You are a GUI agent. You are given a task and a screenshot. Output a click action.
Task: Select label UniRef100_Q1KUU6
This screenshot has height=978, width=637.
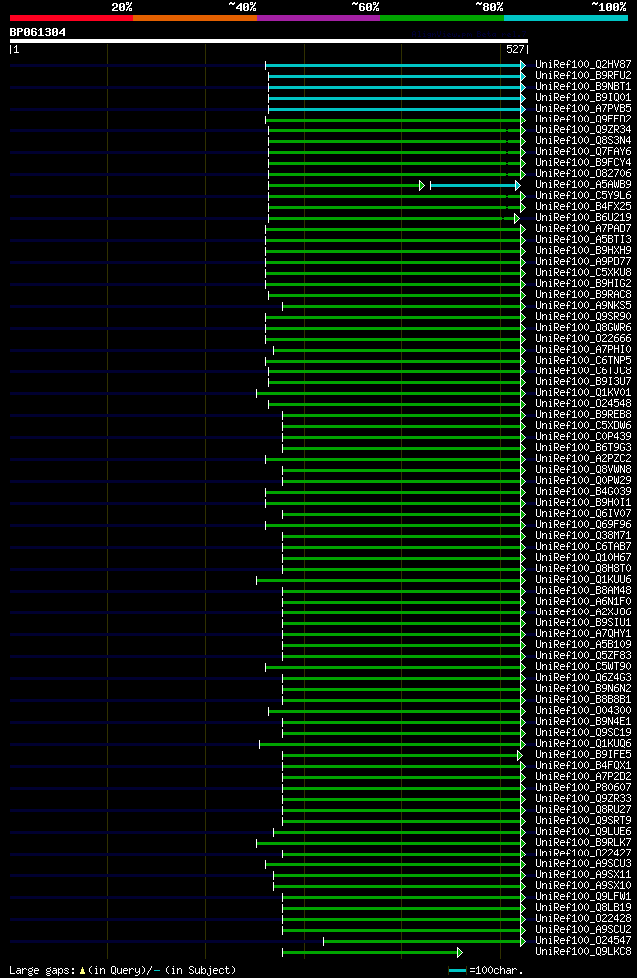[583, 579]
